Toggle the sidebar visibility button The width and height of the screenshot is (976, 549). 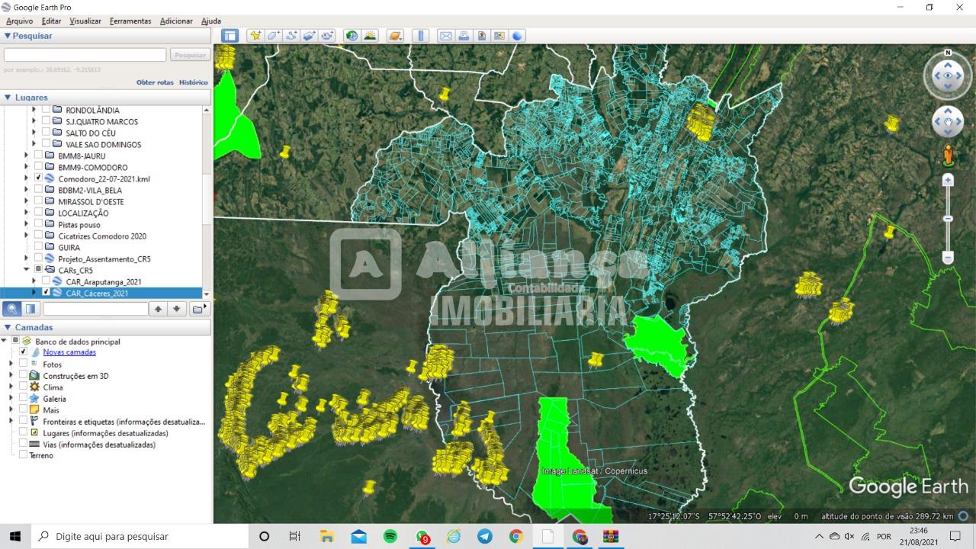tap(230, 35)
